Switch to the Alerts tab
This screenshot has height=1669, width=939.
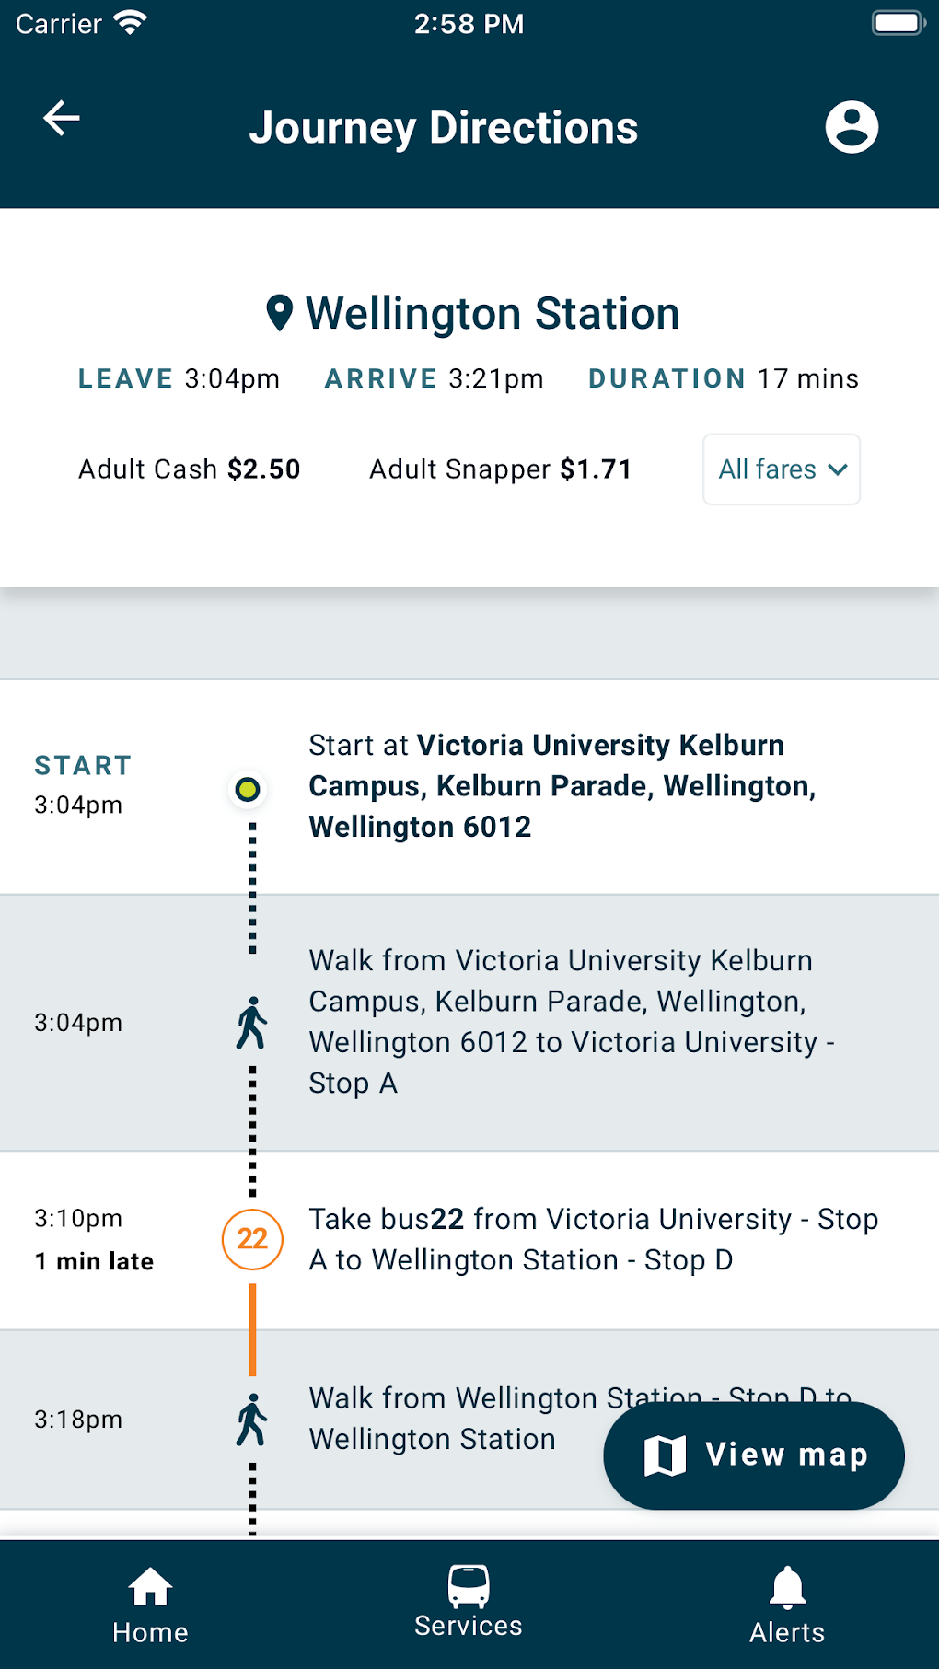tap(787, 1602)
